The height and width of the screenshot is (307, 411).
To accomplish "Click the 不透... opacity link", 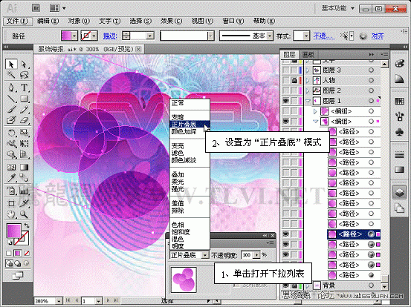I will click(x=324, y=36).
